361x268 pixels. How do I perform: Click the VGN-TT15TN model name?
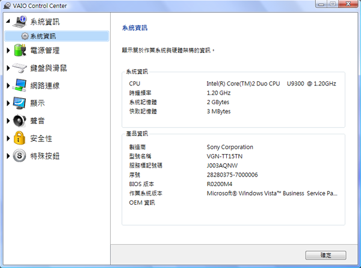point(224,156)
